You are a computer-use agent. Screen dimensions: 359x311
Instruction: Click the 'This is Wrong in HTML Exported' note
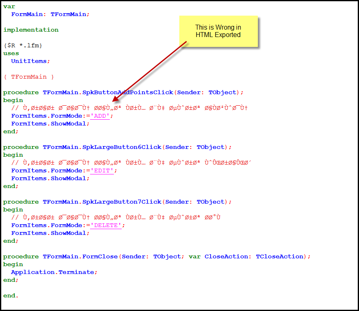[218, 31]
